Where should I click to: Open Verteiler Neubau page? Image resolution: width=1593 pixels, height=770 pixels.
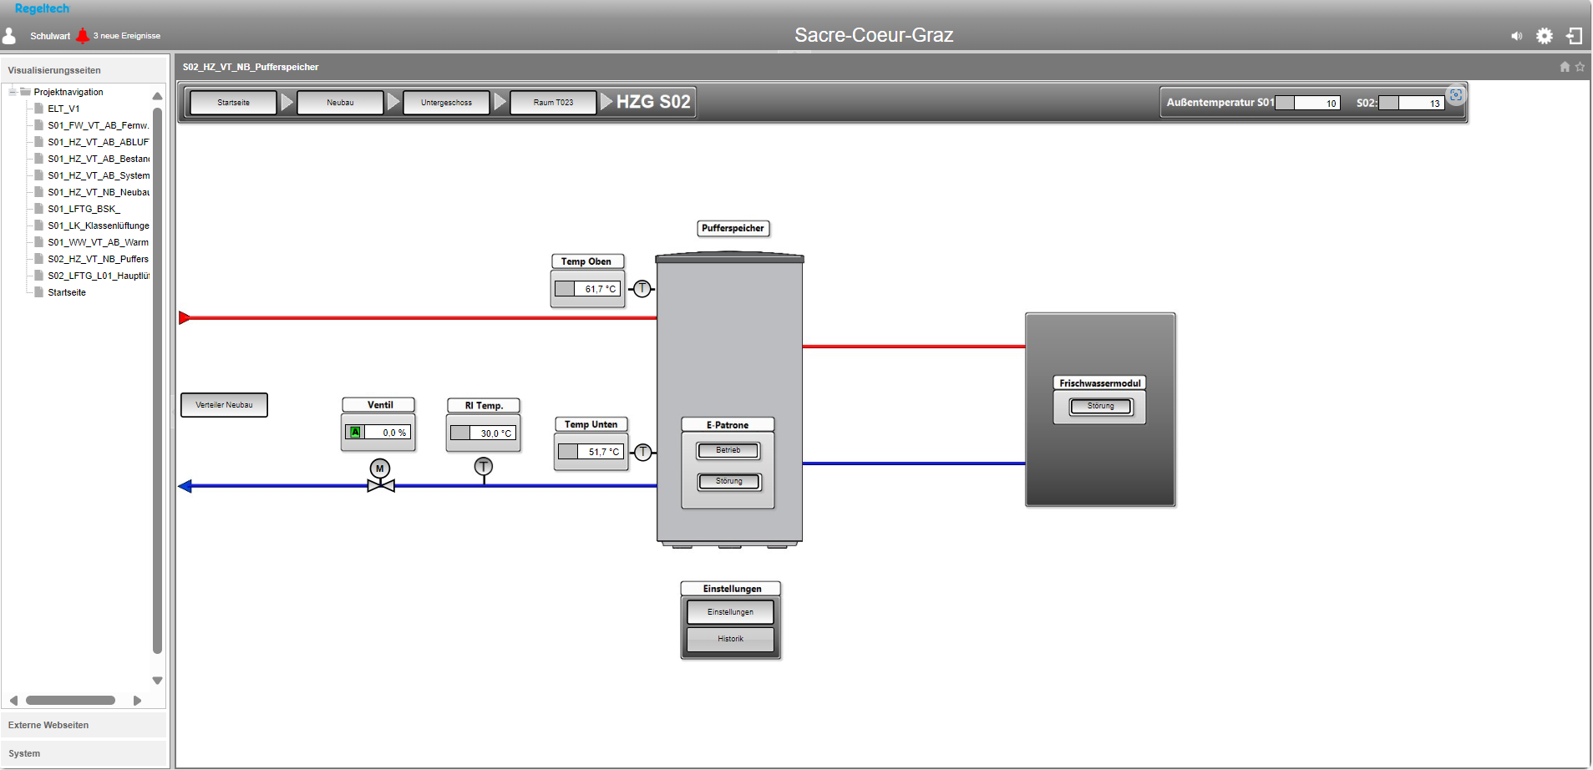click(x=224, y=405)
